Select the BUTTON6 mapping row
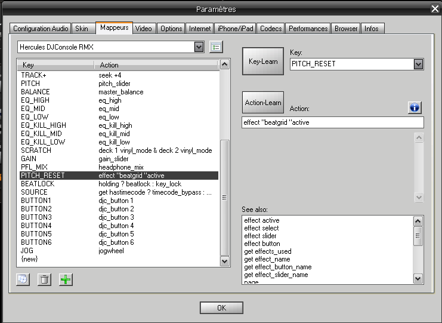The height and width of the screenshot is (323, 442). coord(119,242)
